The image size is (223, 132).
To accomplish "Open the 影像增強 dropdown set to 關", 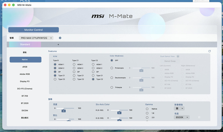I will (x=179, y=108).
